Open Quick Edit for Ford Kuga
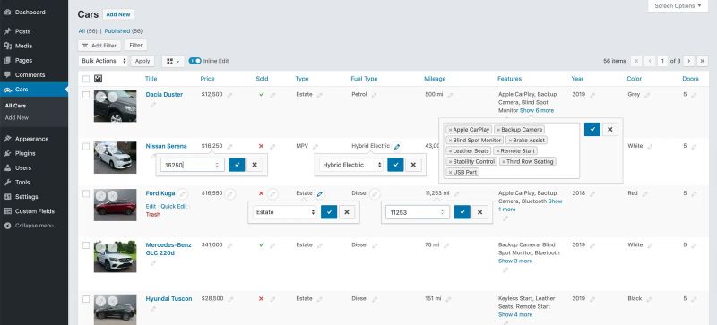Image resolution: width=717 pixels, height=325 pixels. coord(174,206)
